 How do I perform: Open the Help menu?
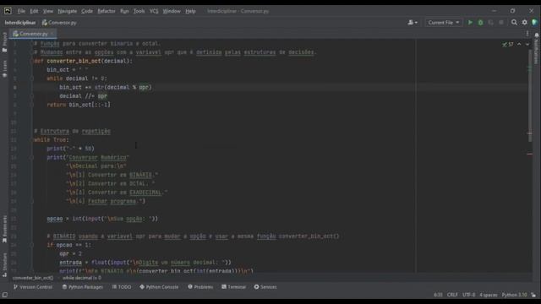coord(190,11)
